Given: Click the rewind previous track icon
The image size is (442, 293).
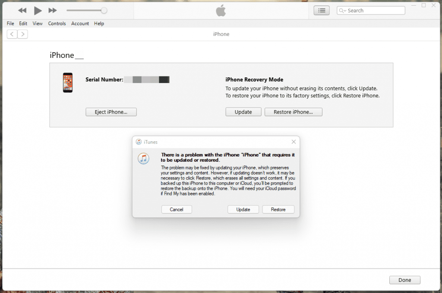Looking at the screenshot, I should click(x=22, y=10).
